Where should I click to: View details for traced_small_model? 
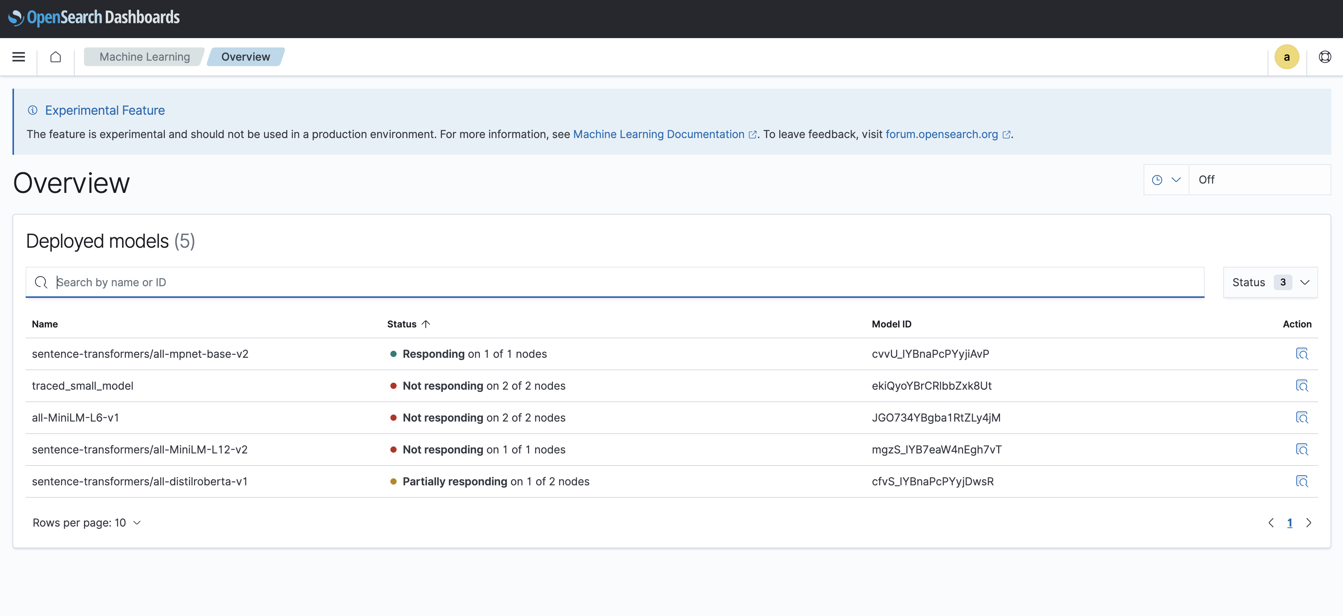pyautogui.click(x=1301, y=385)
